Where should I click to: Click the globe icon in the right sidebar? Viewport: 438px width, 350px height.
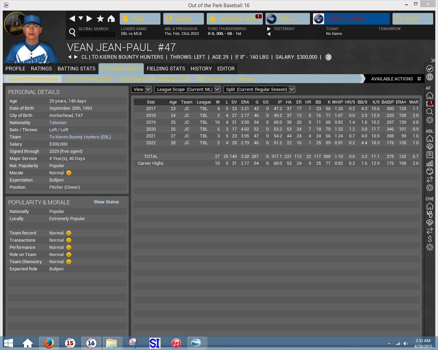point(430,77)
